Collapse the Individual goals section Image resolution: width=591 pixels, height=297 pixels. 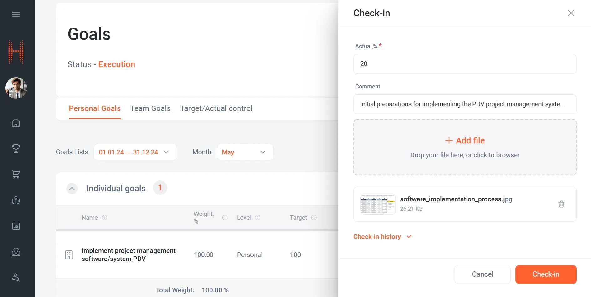click(72, 189)
